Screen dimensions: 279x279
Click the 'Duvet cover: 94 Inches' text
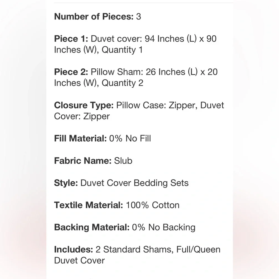coord(137,39)
